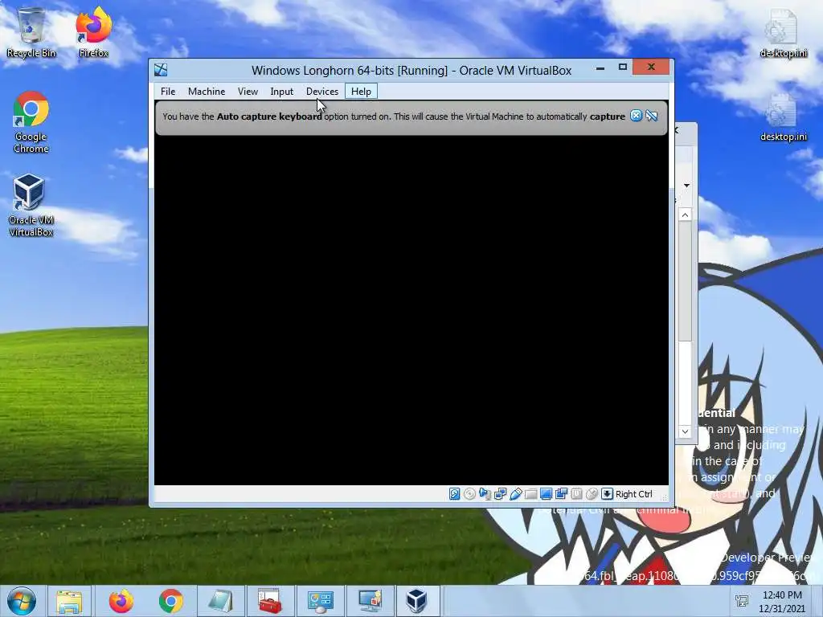The width and height of the screenshot is (823, 617).
Task: Open the red toolbox taskbar icon
Action: pyautogui.click(x=270, y=601)
